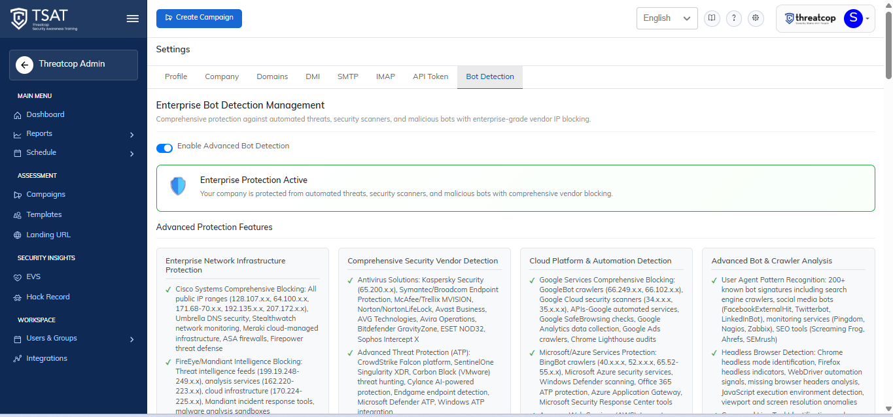This screenshot has width=893, height=417.
Task: Click the Threatcop Admin button
Action: 73,65
